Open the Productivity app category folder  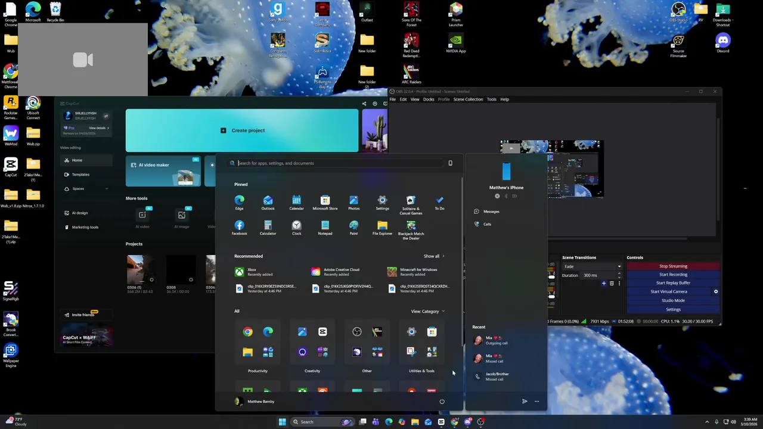tap(258, 343)
